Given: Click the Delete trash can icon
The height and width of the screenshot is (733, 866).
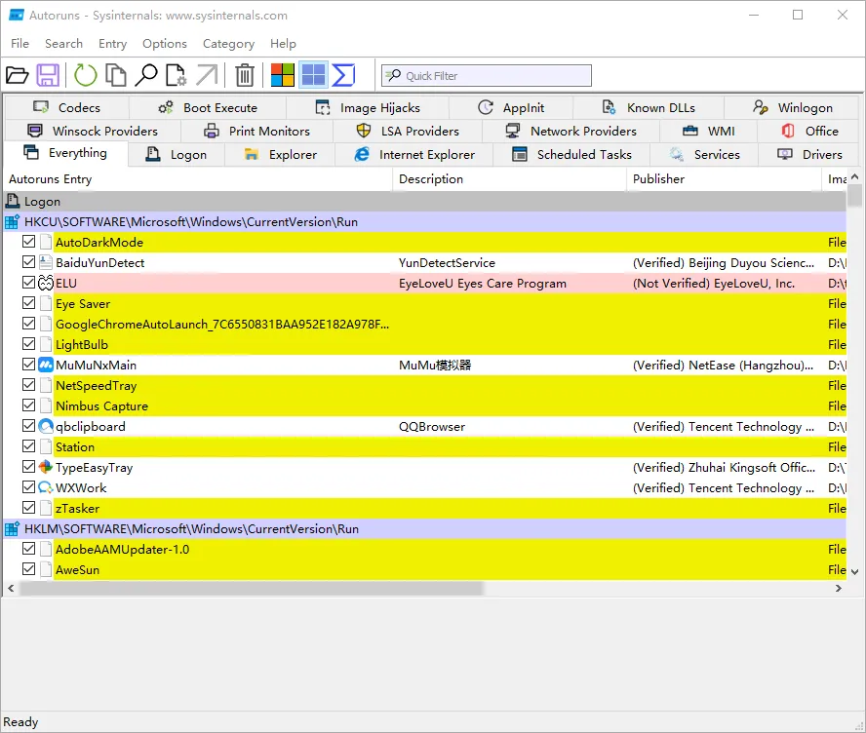Looking at the screenshot, I should (245, 75).
